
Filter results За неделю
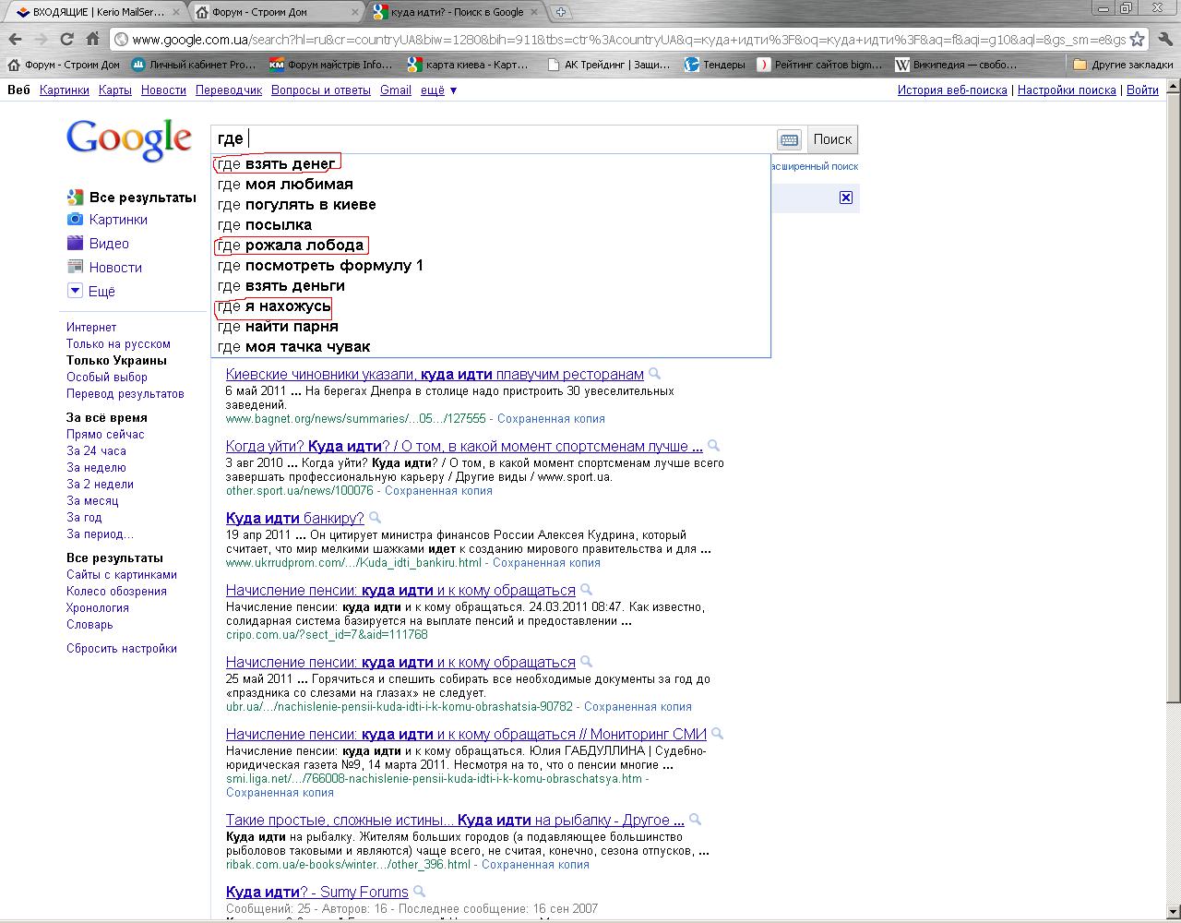[96, 468]
